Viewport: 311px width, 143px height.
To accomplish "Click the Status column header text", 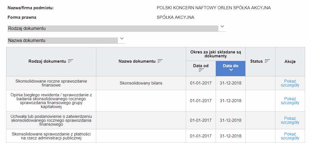I will tap(256, 61).
